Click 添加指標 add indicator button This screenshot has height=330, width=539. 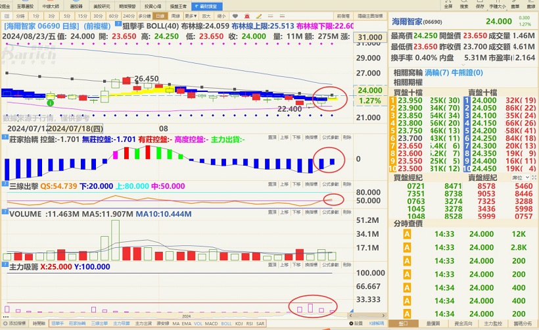point(14,323)
